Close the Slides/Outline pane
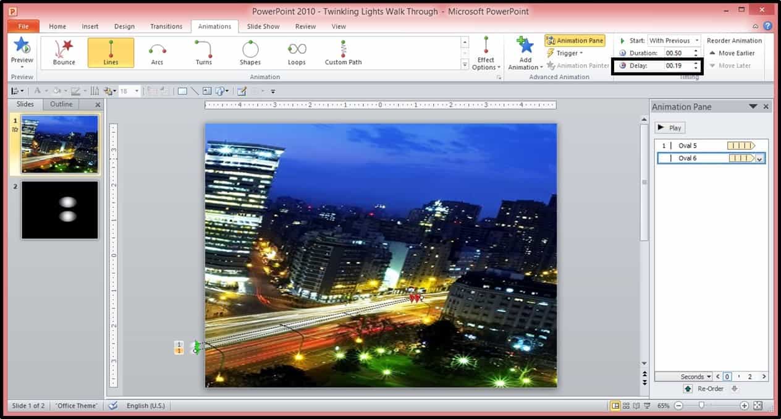The height and width of the screenshot is (419, 781). pyautogui.click(x=98, y=105)
